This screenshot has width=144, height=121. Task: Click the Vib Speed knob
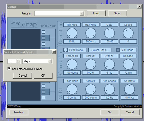109,89
